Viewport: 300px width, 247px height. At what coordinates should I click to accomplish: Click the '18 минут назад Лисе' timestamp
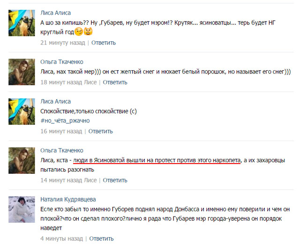click(x=68, y=82)
